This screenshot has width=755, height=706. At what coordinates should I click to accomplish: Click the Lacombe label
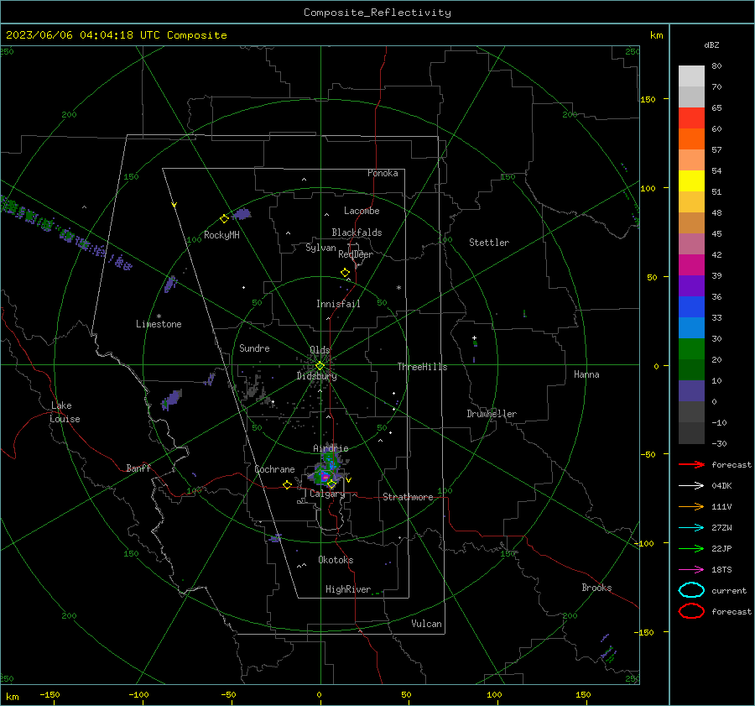click(x=362, y=211)
